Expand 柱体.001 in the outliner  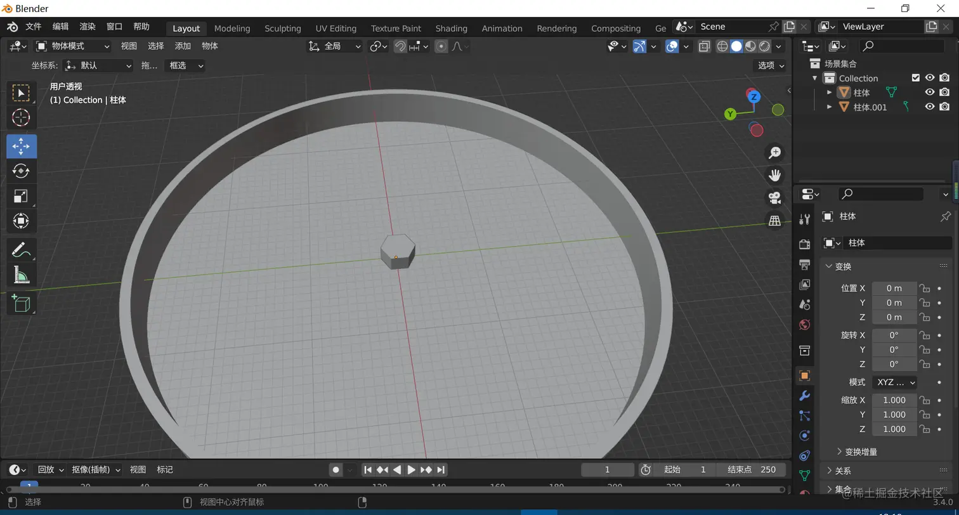pos(829,107)
